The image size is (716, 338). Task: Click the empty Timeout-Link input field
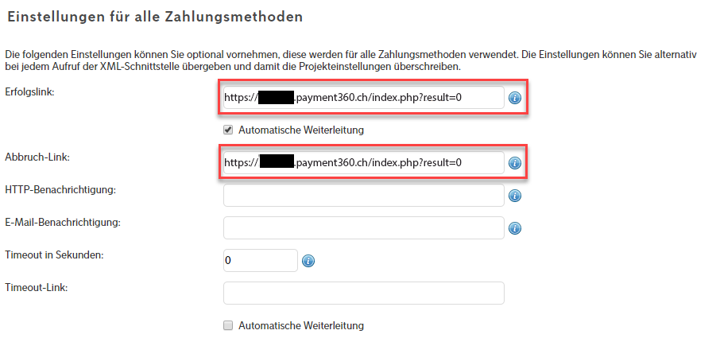pos(363,293)
